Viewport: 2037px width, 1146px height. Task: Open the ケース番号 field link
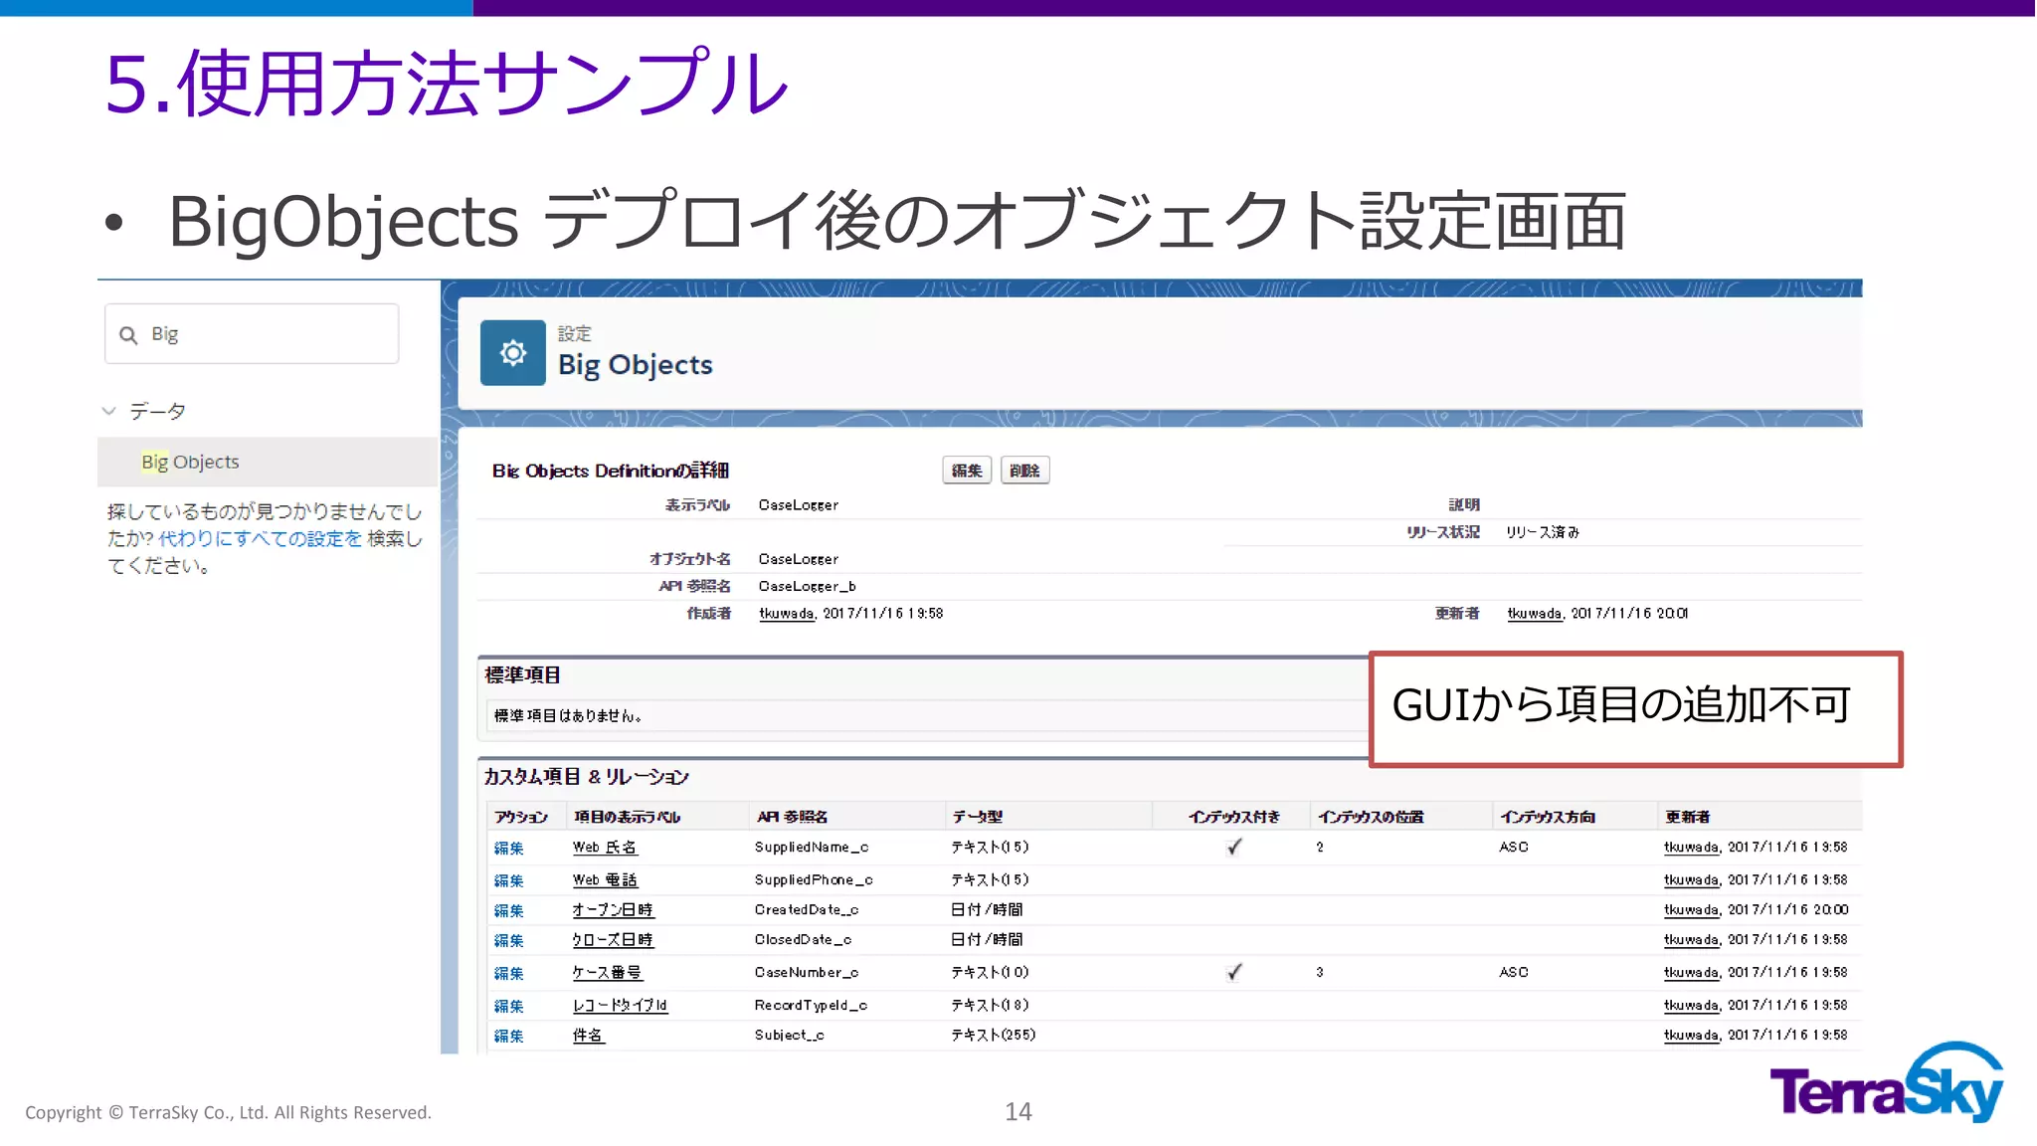point(607,973)
